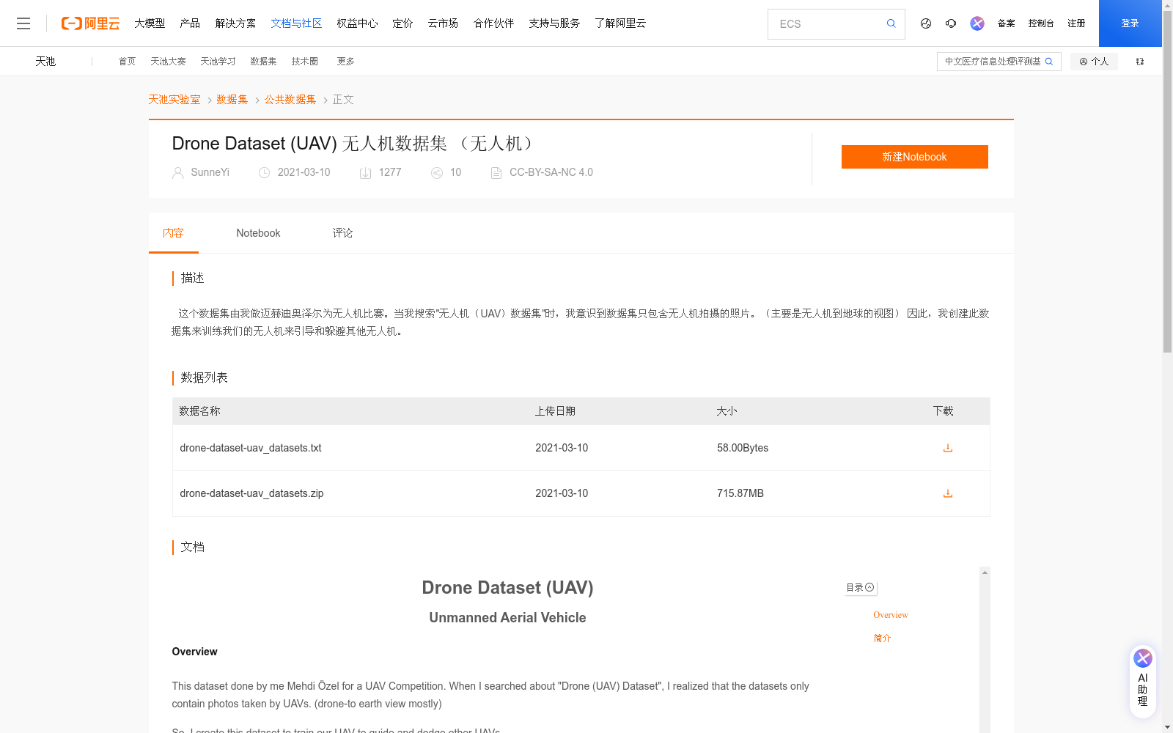Focus the 中文医疗信息处理评测基 search field
This screenshot has width=1173, height=733.
[993, 62]
